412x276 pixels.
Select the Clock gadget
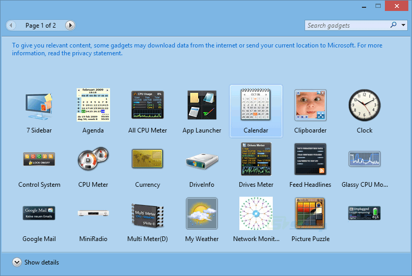[x=365, y=105]
